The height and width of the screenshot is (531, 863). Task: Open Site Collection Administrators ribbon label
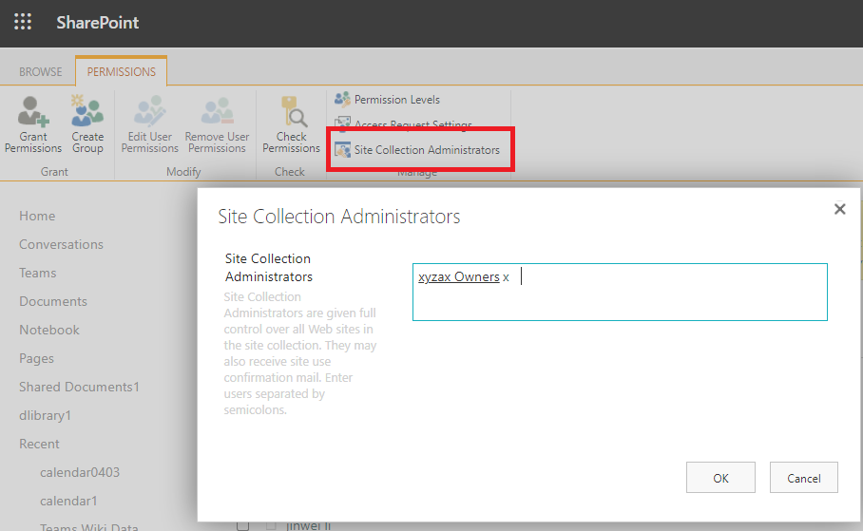427,150
